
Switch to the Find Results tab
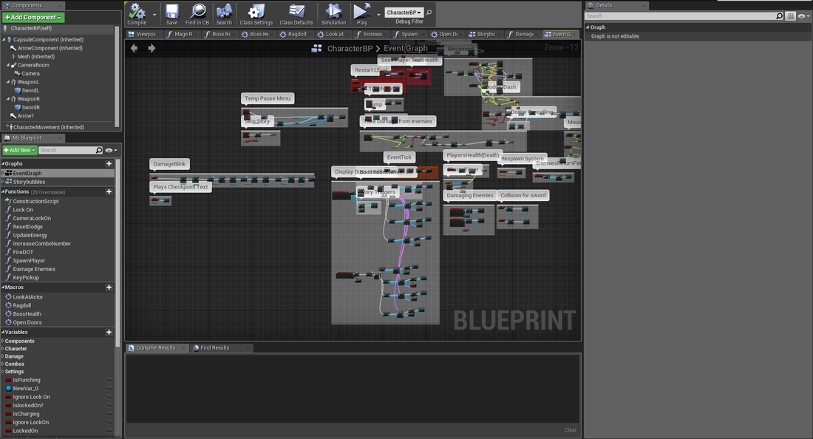(215, 347)
